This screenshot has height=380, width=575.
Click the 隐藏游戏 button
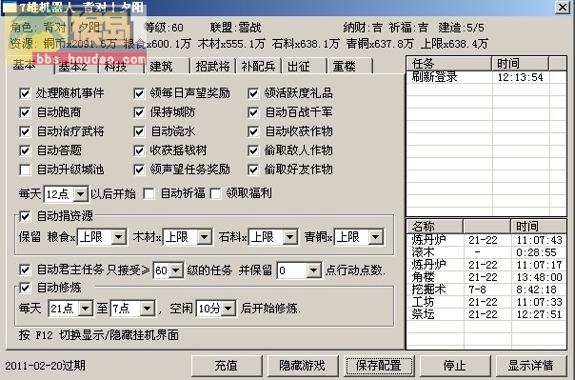coord(303,366)
